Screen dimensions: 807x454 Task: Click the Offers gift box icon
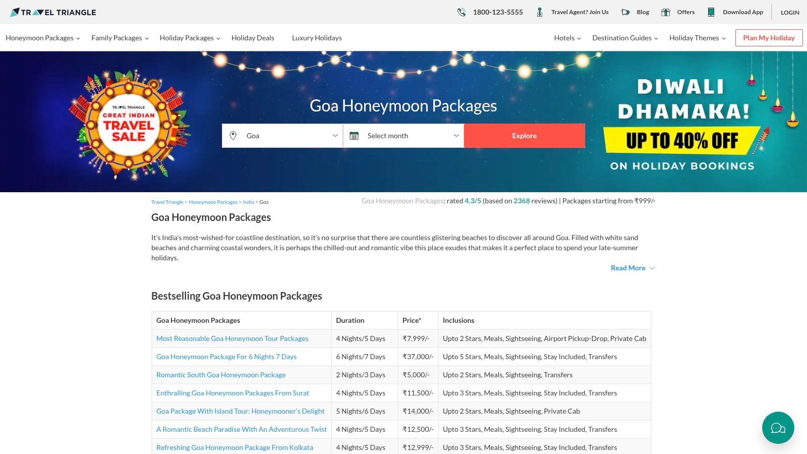pyautogui.click(x=666, y=12)
